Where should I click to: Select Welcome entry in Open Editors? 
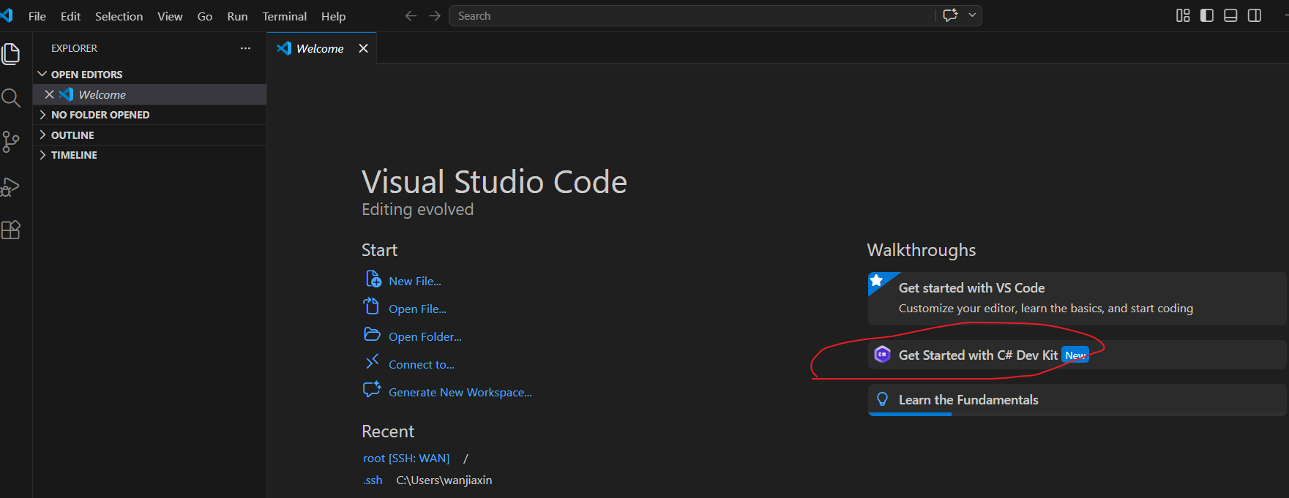149,94
